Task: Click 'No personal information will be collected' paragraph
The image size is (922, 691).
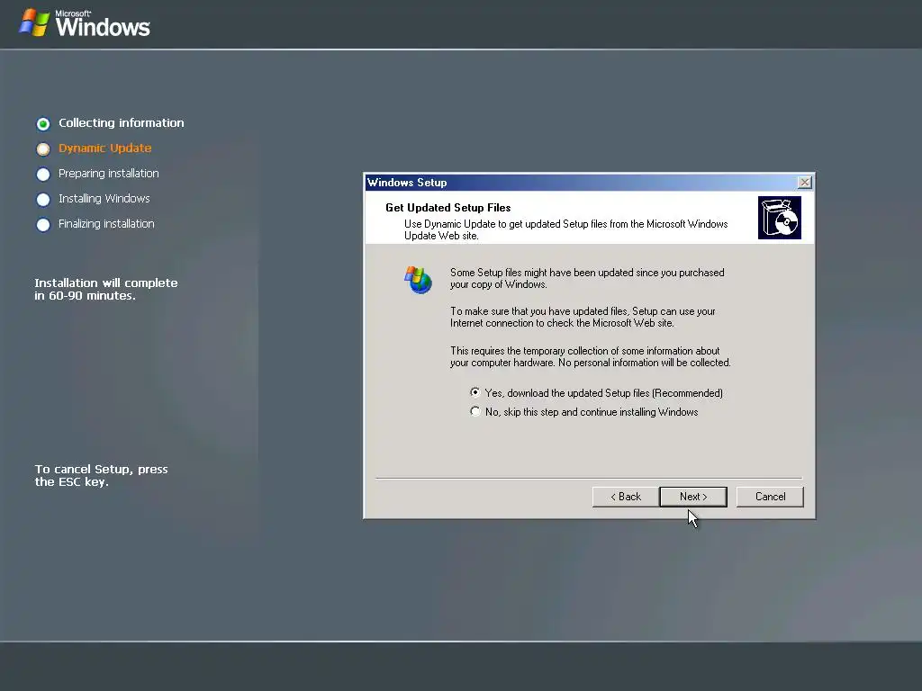Action: (591, 356)
